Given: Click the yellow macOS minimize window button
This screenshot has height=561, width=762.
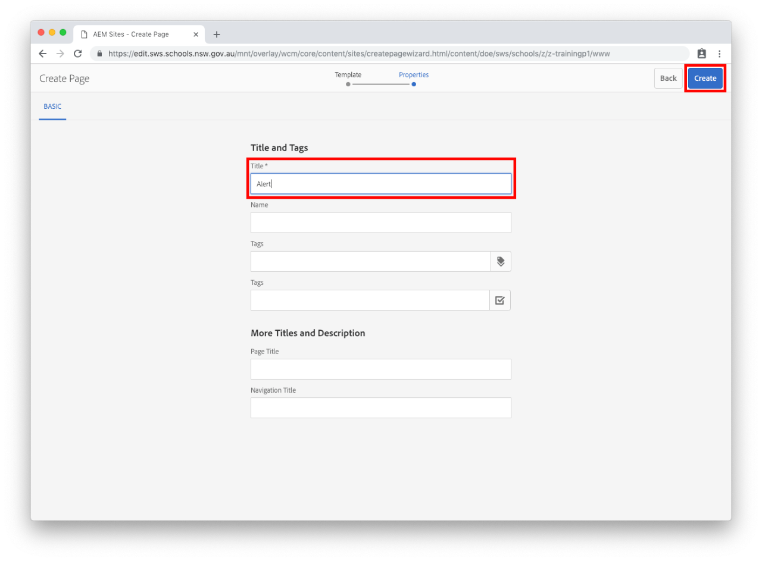Looking at the screenshot, I should click(x=52, y=32).
